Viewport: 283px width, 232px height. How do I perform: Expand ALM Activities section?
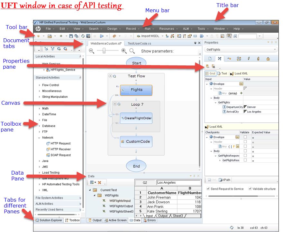pos(80,204)
